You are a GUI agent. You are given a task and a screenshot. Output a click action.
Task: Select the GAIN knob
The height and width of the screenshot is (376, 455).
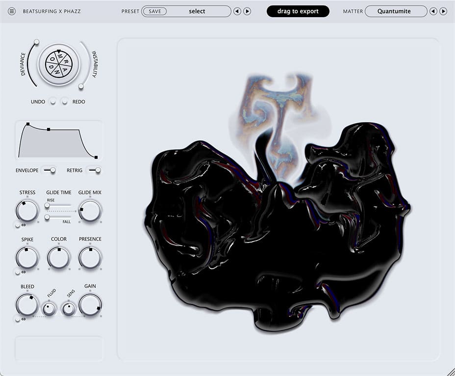coord(90,304)
